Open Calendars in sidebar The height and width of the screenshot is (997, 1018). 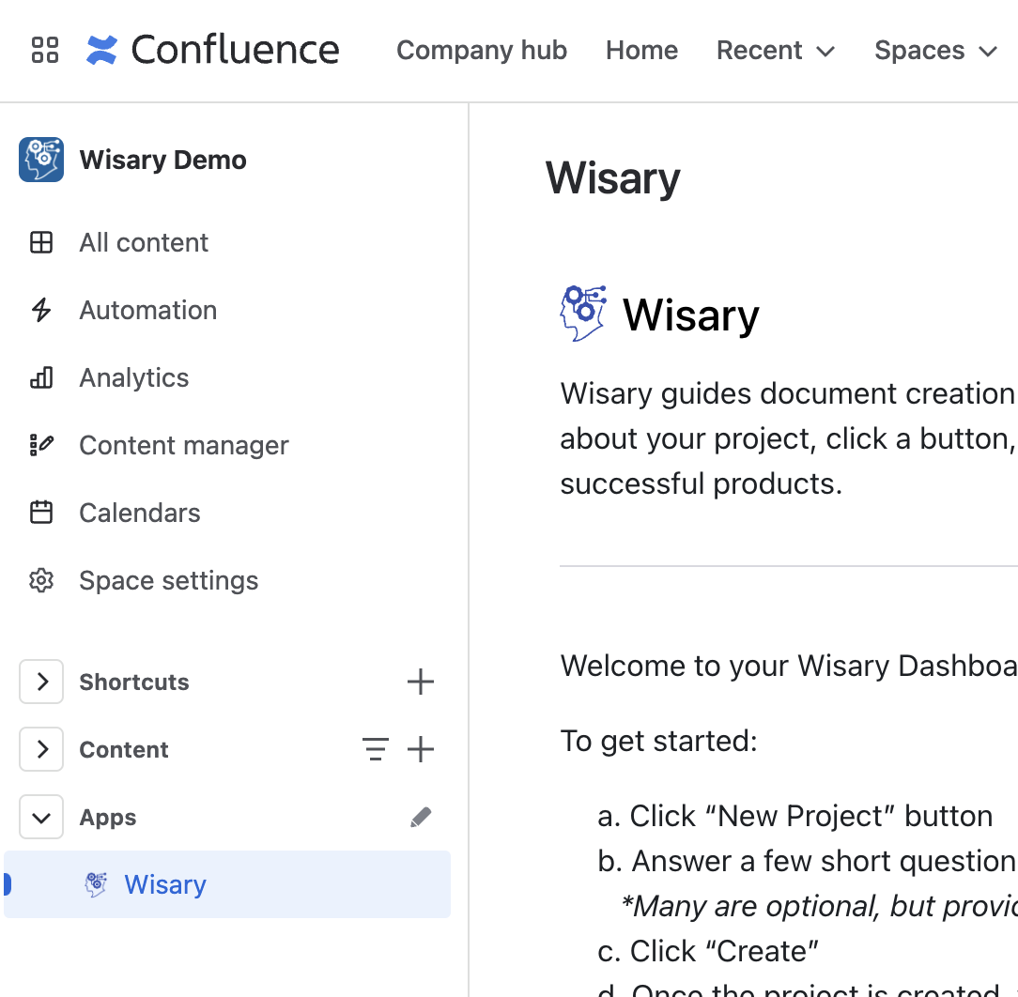[140, 513]
